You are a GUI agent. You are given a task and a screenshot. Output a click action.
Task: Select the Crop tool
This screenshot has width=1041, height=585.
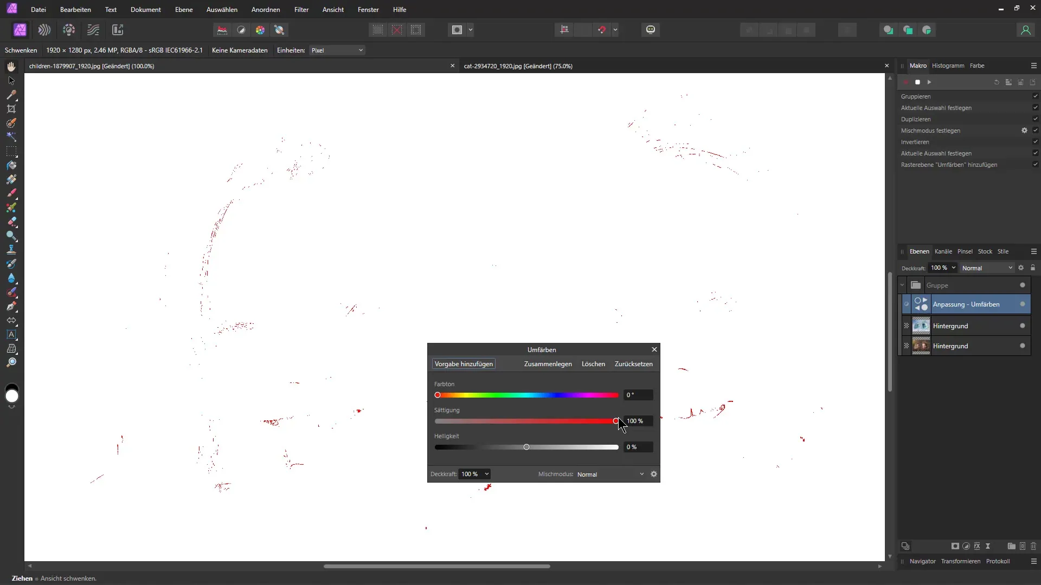click(x=11, y=109)
